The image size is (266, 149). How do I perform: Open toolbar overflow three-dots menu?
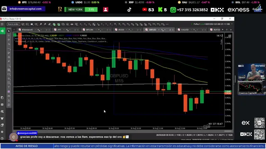click(167, 24)
